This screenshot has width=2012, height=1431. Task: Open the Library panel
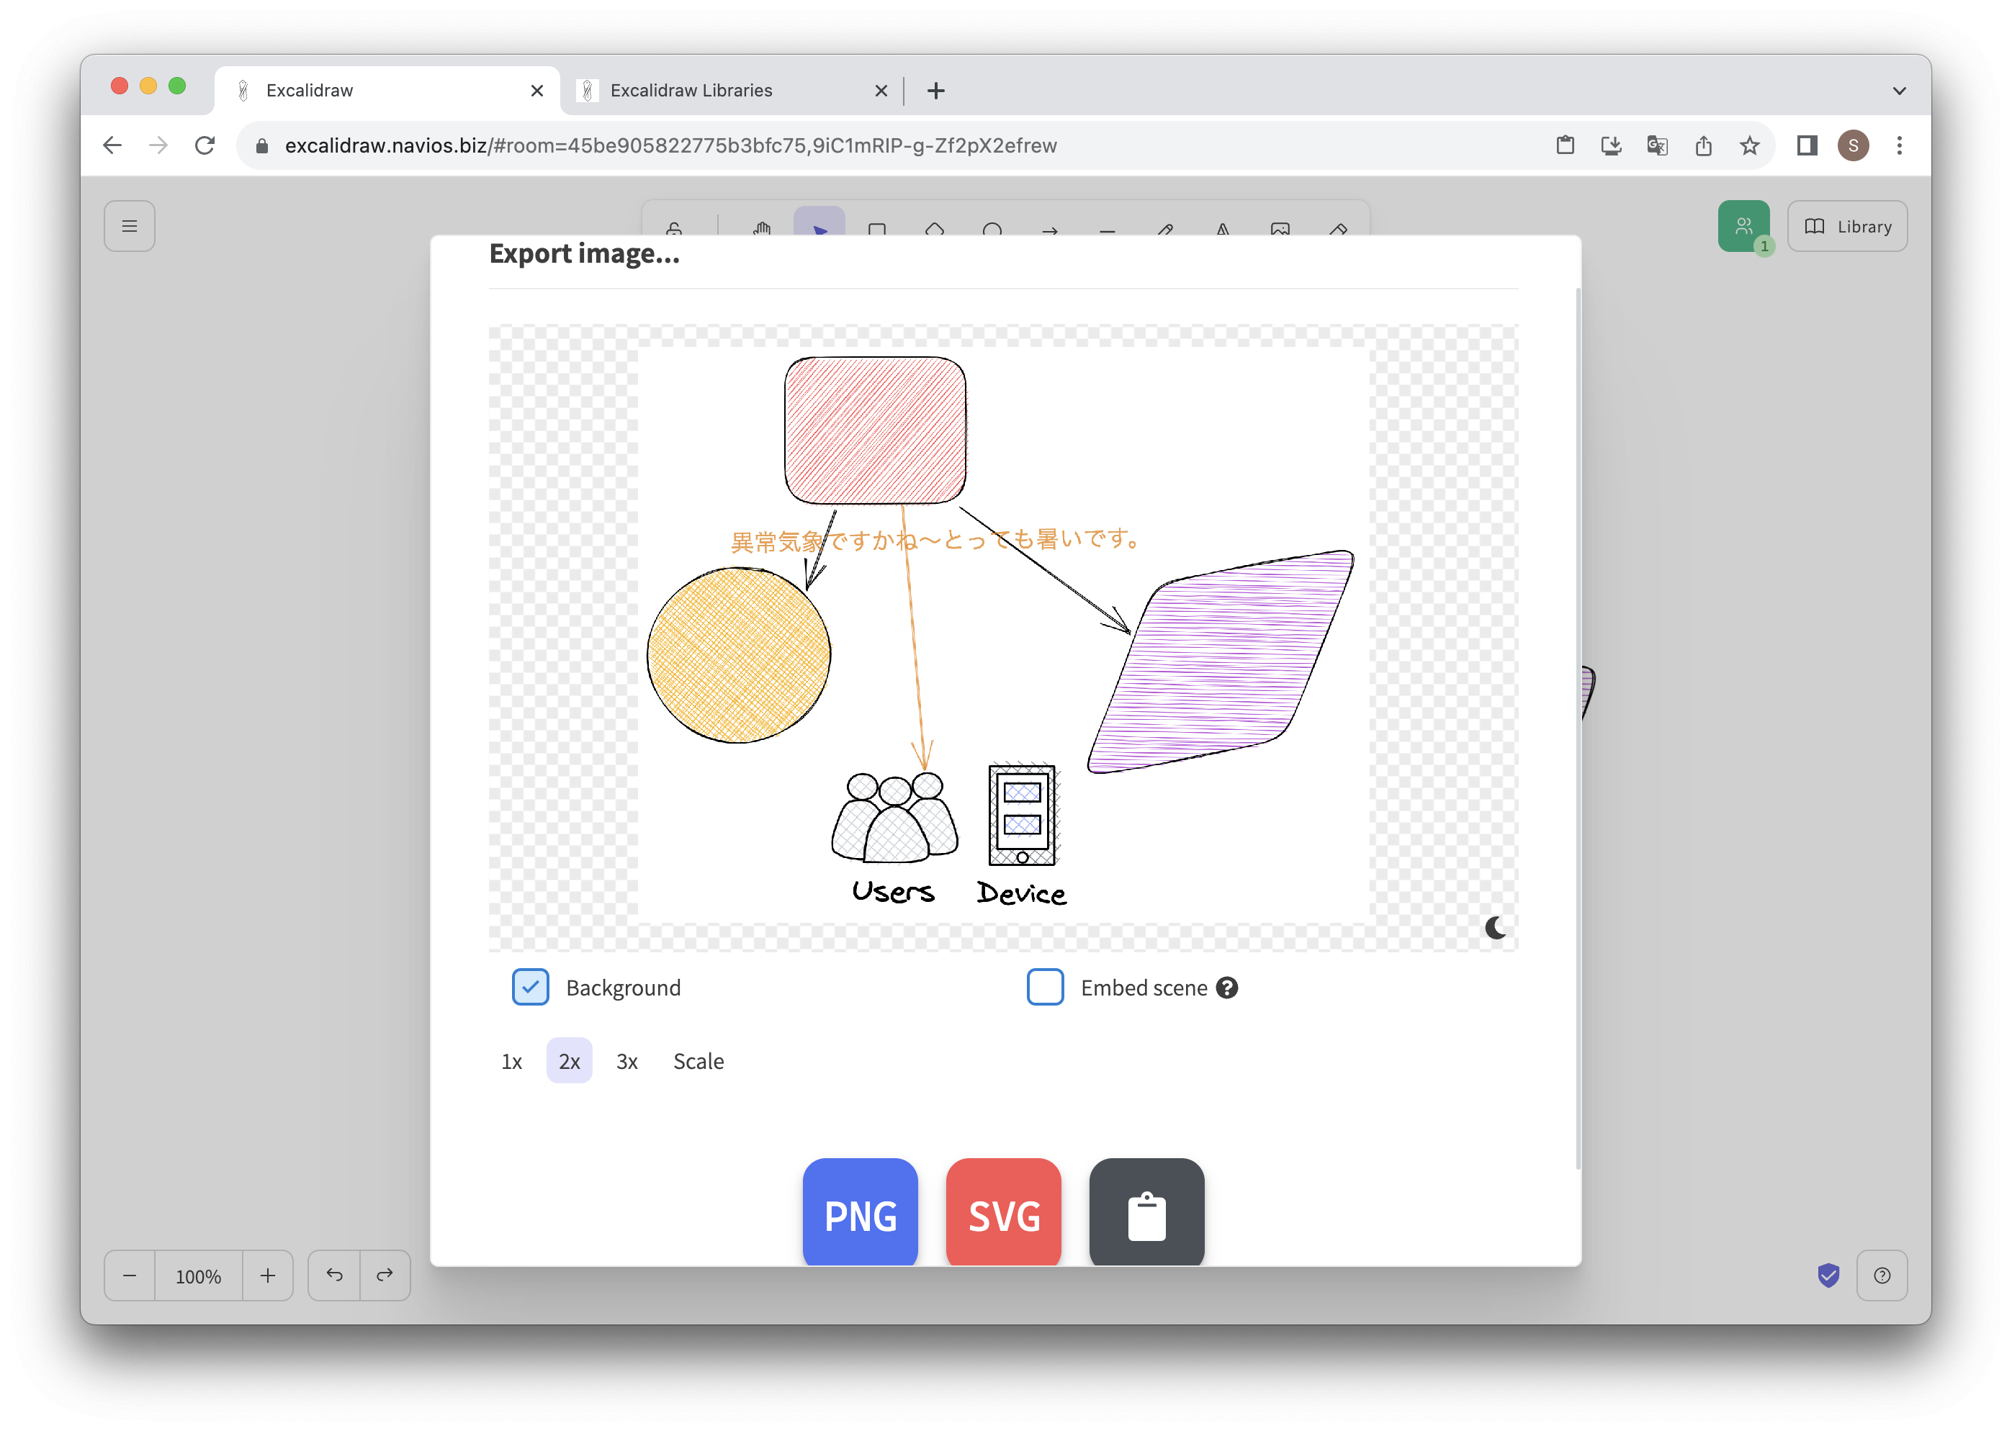[x=1847, y=227]
